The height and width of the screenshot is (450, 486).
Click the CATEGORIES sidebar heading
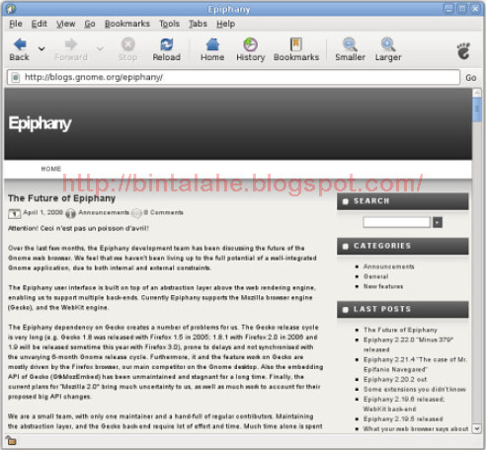(x=403, y=246)
